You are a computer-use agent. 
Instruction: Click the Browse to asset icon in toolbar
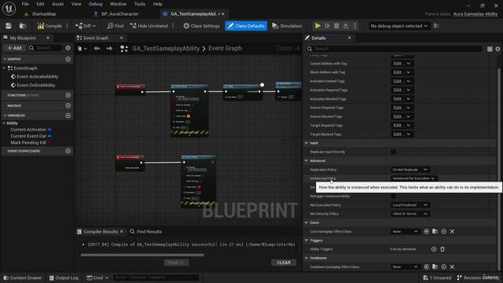pyautogui.click(x=23, y=26)
